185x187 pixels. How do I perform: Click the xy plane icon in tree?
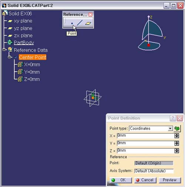coord(10,21)
